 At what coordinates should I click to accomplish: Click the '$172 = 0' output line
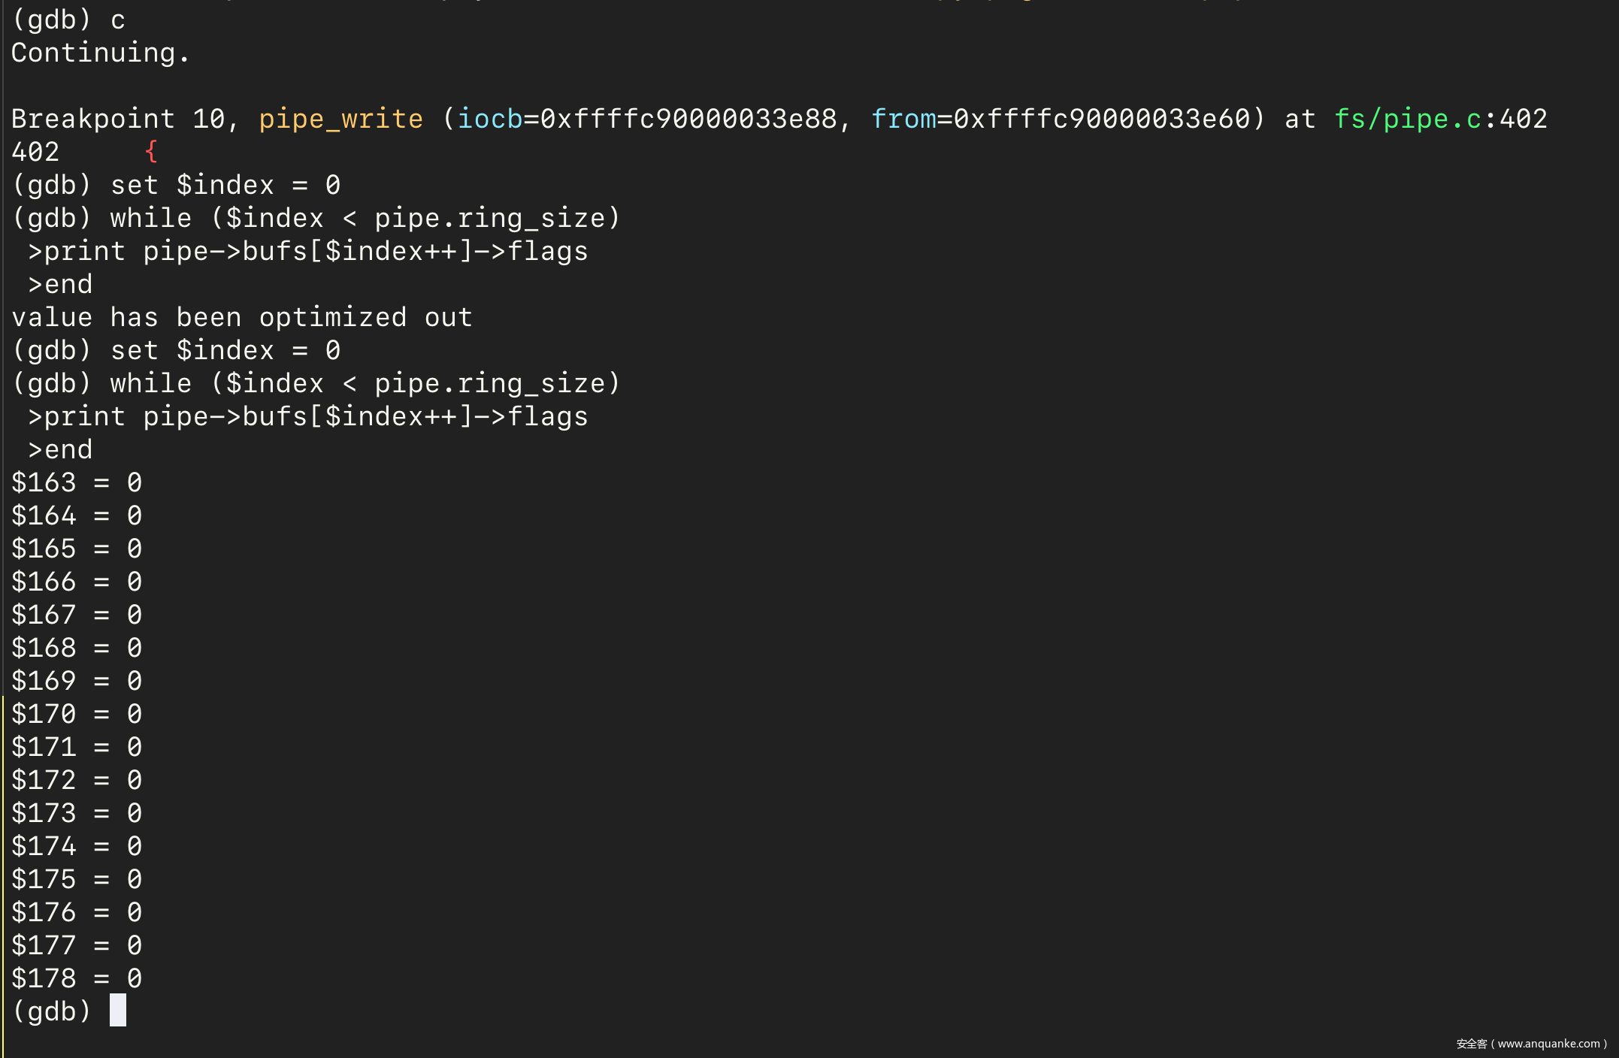coord(77,780)
